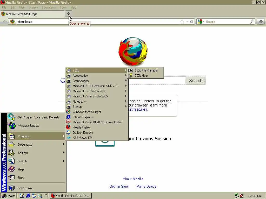
Task: Reload the page with the refresh icon
Action: [192, 22]
